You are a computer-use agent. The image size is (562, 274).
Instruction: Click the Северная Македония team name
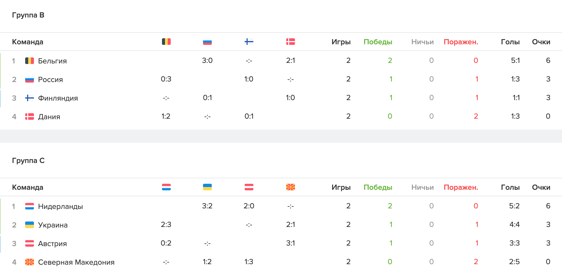point(76,262)
